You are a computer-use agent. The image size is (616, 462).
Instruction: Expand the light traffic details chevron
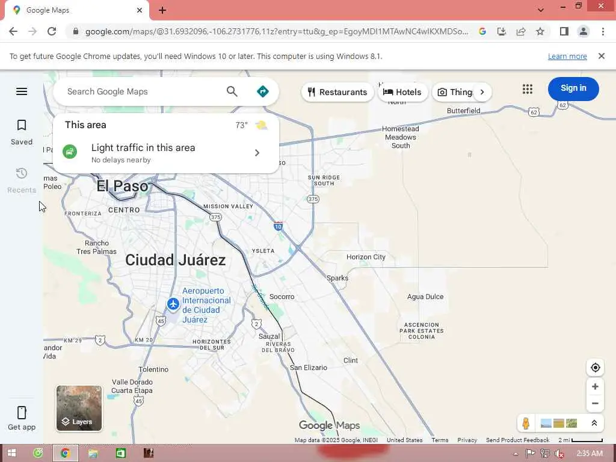257,153
